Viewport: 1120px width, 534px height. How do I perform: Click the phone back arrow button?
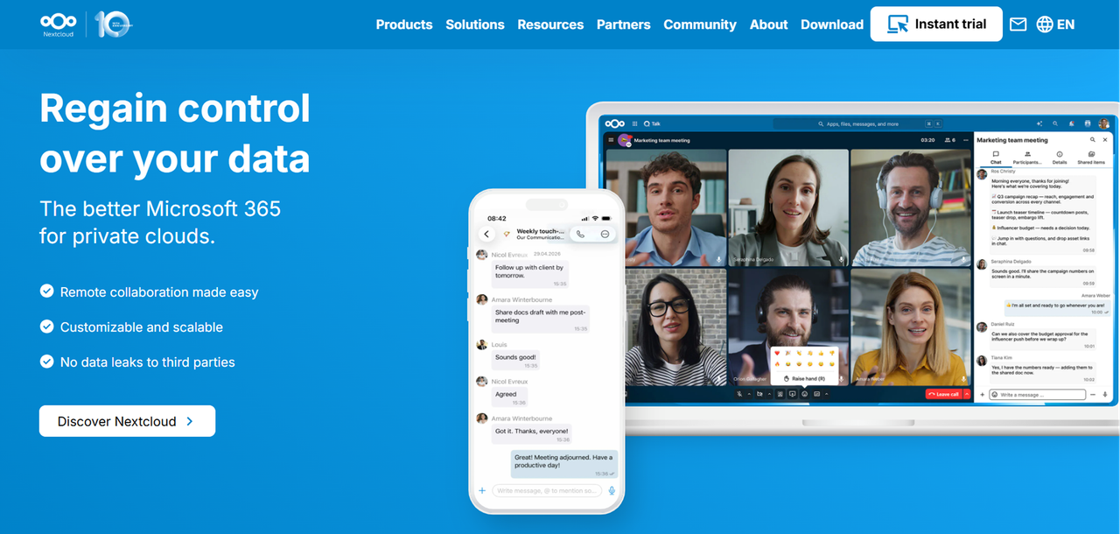point(487,234)
